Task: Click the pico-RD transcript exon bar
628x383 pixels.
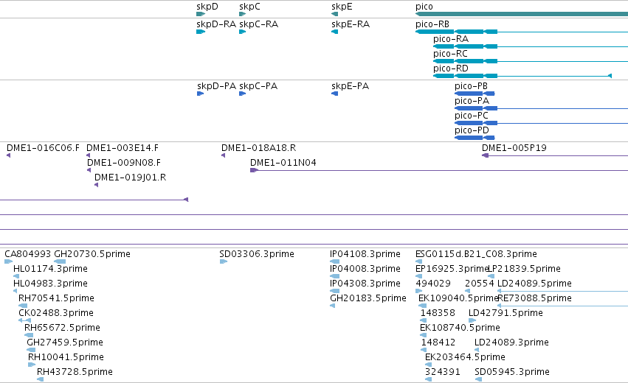Action: pos(466,76)
